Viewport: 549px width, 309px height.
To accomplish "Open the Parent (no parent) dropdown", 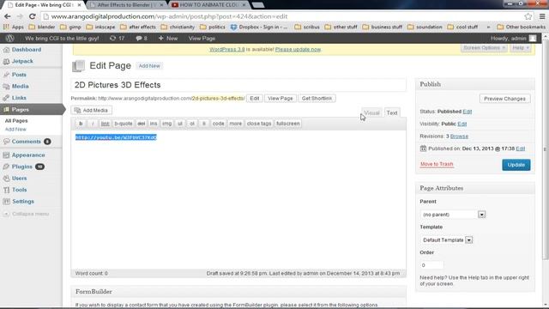I will (452, 215).
